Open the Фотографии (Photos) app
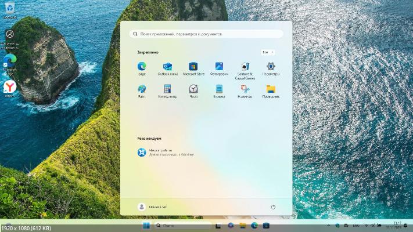 (x=219, y=67)
